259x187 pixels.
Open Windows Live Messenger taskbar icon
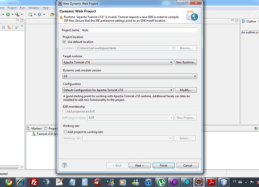pyautogui.click(x=136, y=182)
